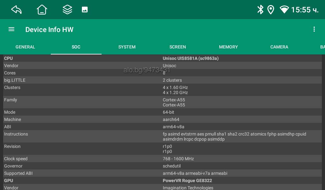Viewport: 325px width, 190px height.
Task: Switch to the SCREEN tab
Action: [x=178, y=47]
